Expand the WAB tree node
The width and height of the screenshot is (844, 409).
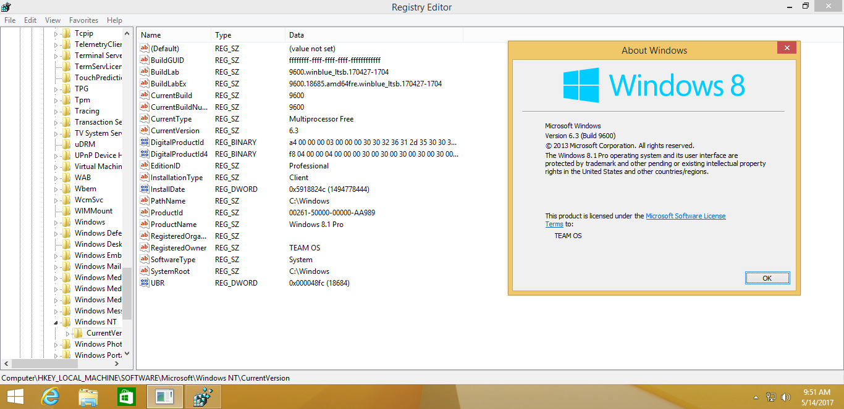tap(56, 178)
